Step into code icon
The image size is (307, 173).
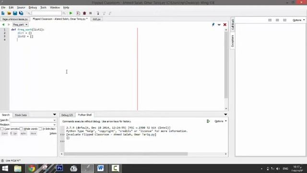[98, 13]
